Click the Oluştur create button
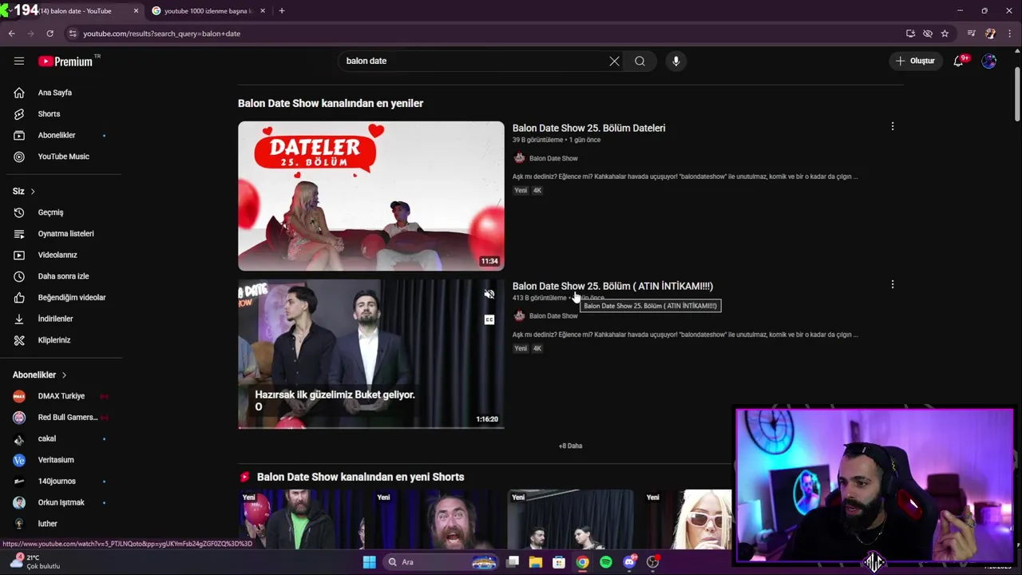Viewport: 1022px width, 575px height. [915, 61]
